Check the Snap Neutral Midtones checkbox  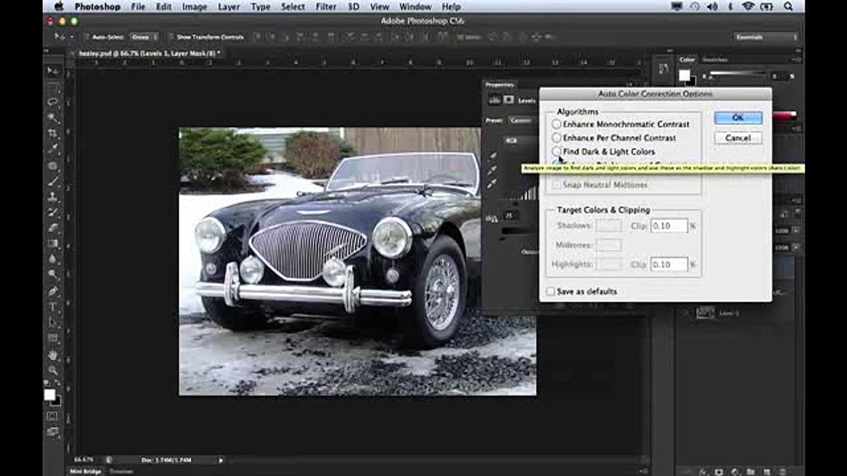point(557,185)
